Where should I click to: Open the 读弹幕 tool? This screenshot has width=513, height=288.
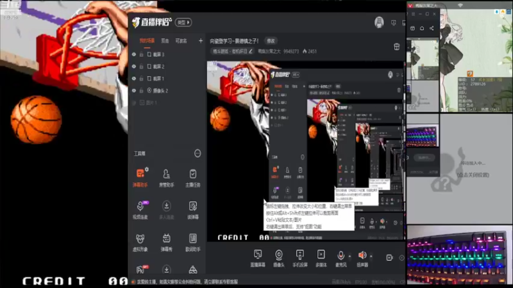[193, 210]
